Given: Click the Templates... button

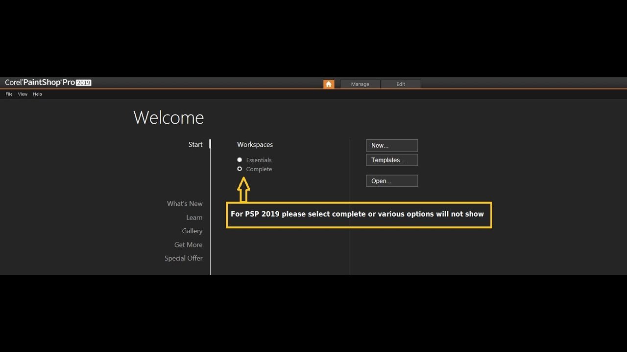Looking at the screenshot, I should pos(392,160).
